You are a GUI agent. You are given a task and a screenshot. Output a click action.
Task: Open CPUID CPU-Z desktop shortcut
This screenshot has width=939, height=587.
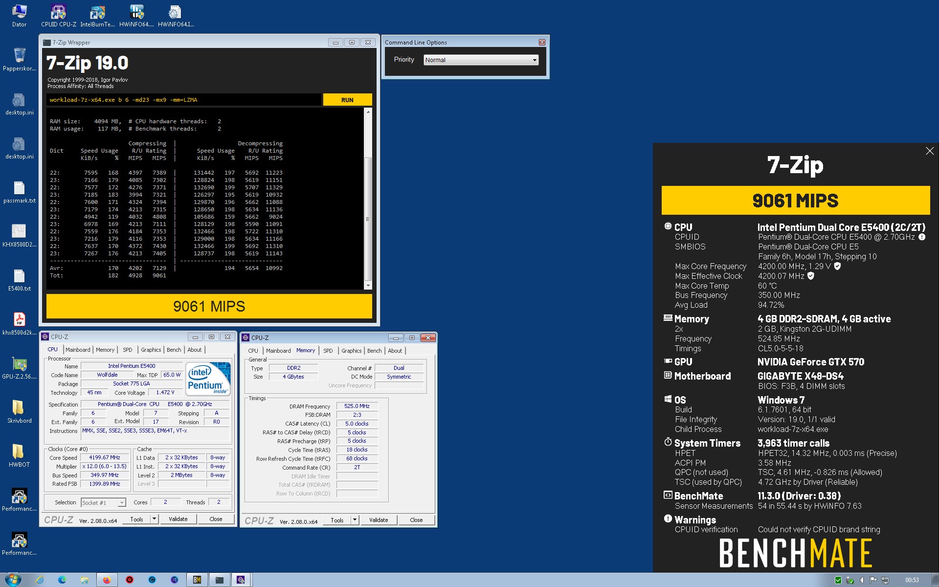pyautogui.click(x=58, y=15)
